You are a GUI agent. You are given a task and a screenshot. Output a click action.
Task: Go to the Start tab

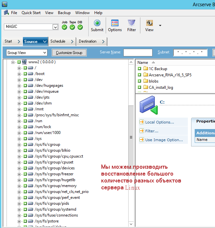(12, 42)
